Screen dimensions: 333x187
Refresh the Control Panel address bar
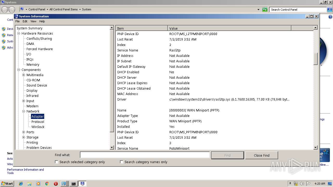[x=265, y=10]
